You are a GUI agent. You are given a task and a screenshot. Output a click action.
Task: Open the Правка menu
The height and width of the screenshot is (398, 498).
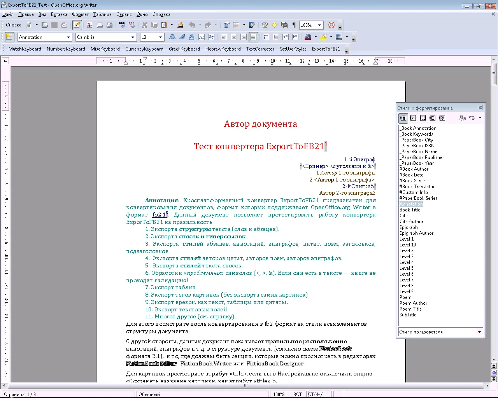click(26, 14)
